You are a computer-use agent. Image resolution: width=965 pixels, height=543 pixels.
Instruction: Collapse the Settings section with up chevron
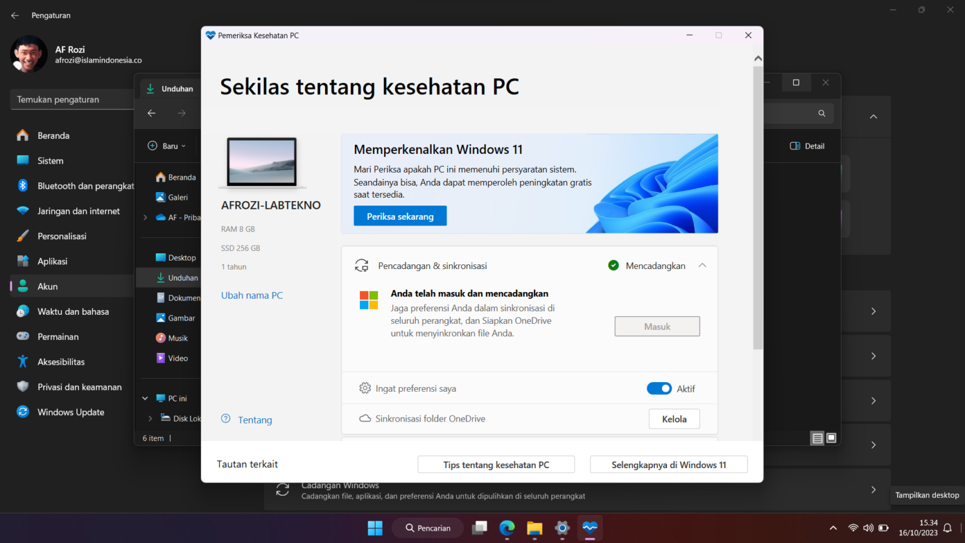[x=873, y=116]
